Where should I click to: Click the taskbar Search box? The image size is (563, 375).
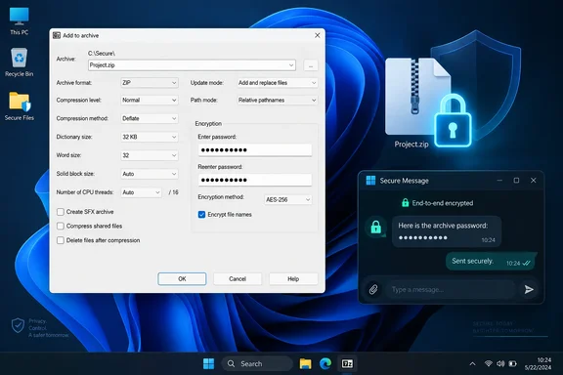pos(257,363)
